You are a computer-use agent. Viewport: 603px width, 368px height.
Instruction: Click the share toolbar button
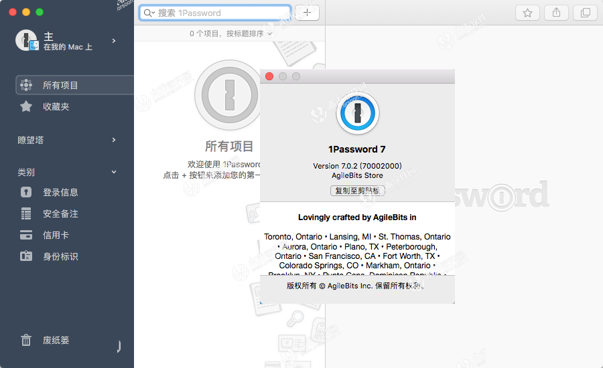click(x=557, y=13)
